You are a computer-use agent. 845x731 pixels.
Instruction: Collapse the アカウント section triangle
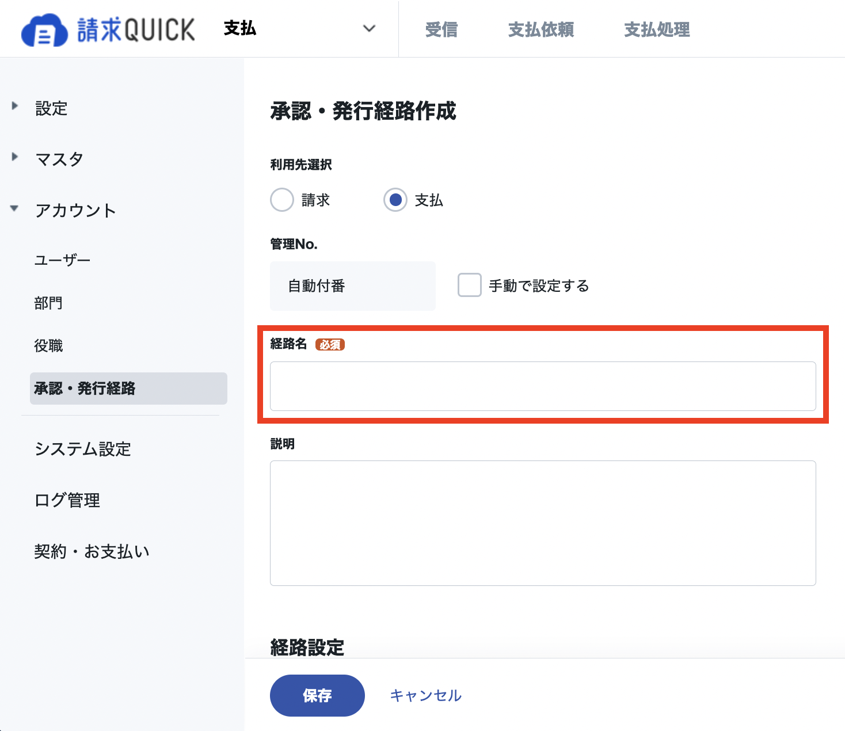click(14, 208)
